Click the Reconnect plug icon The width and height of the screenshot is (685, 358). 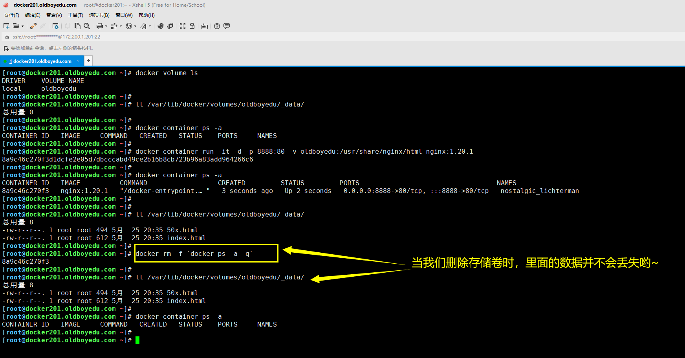point(33,26)
